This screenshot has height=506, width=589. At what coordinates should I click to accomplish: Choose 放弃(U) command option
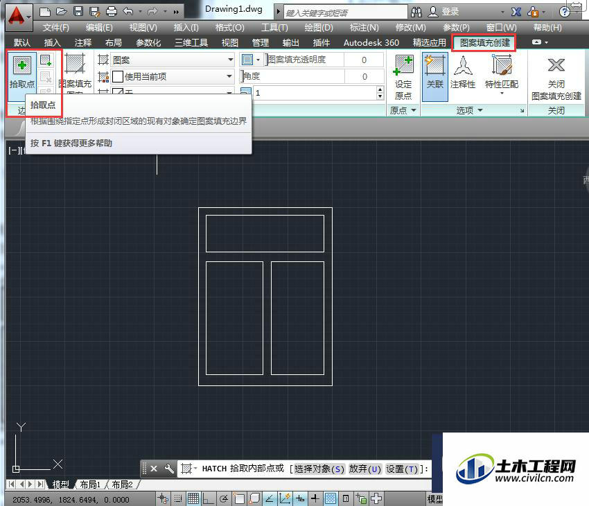coord(364,469)
